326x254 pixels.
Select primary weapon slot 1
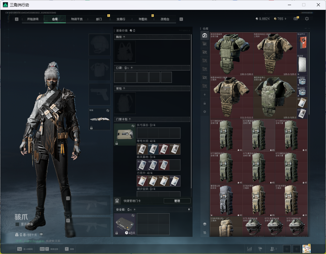pos(88,205)
